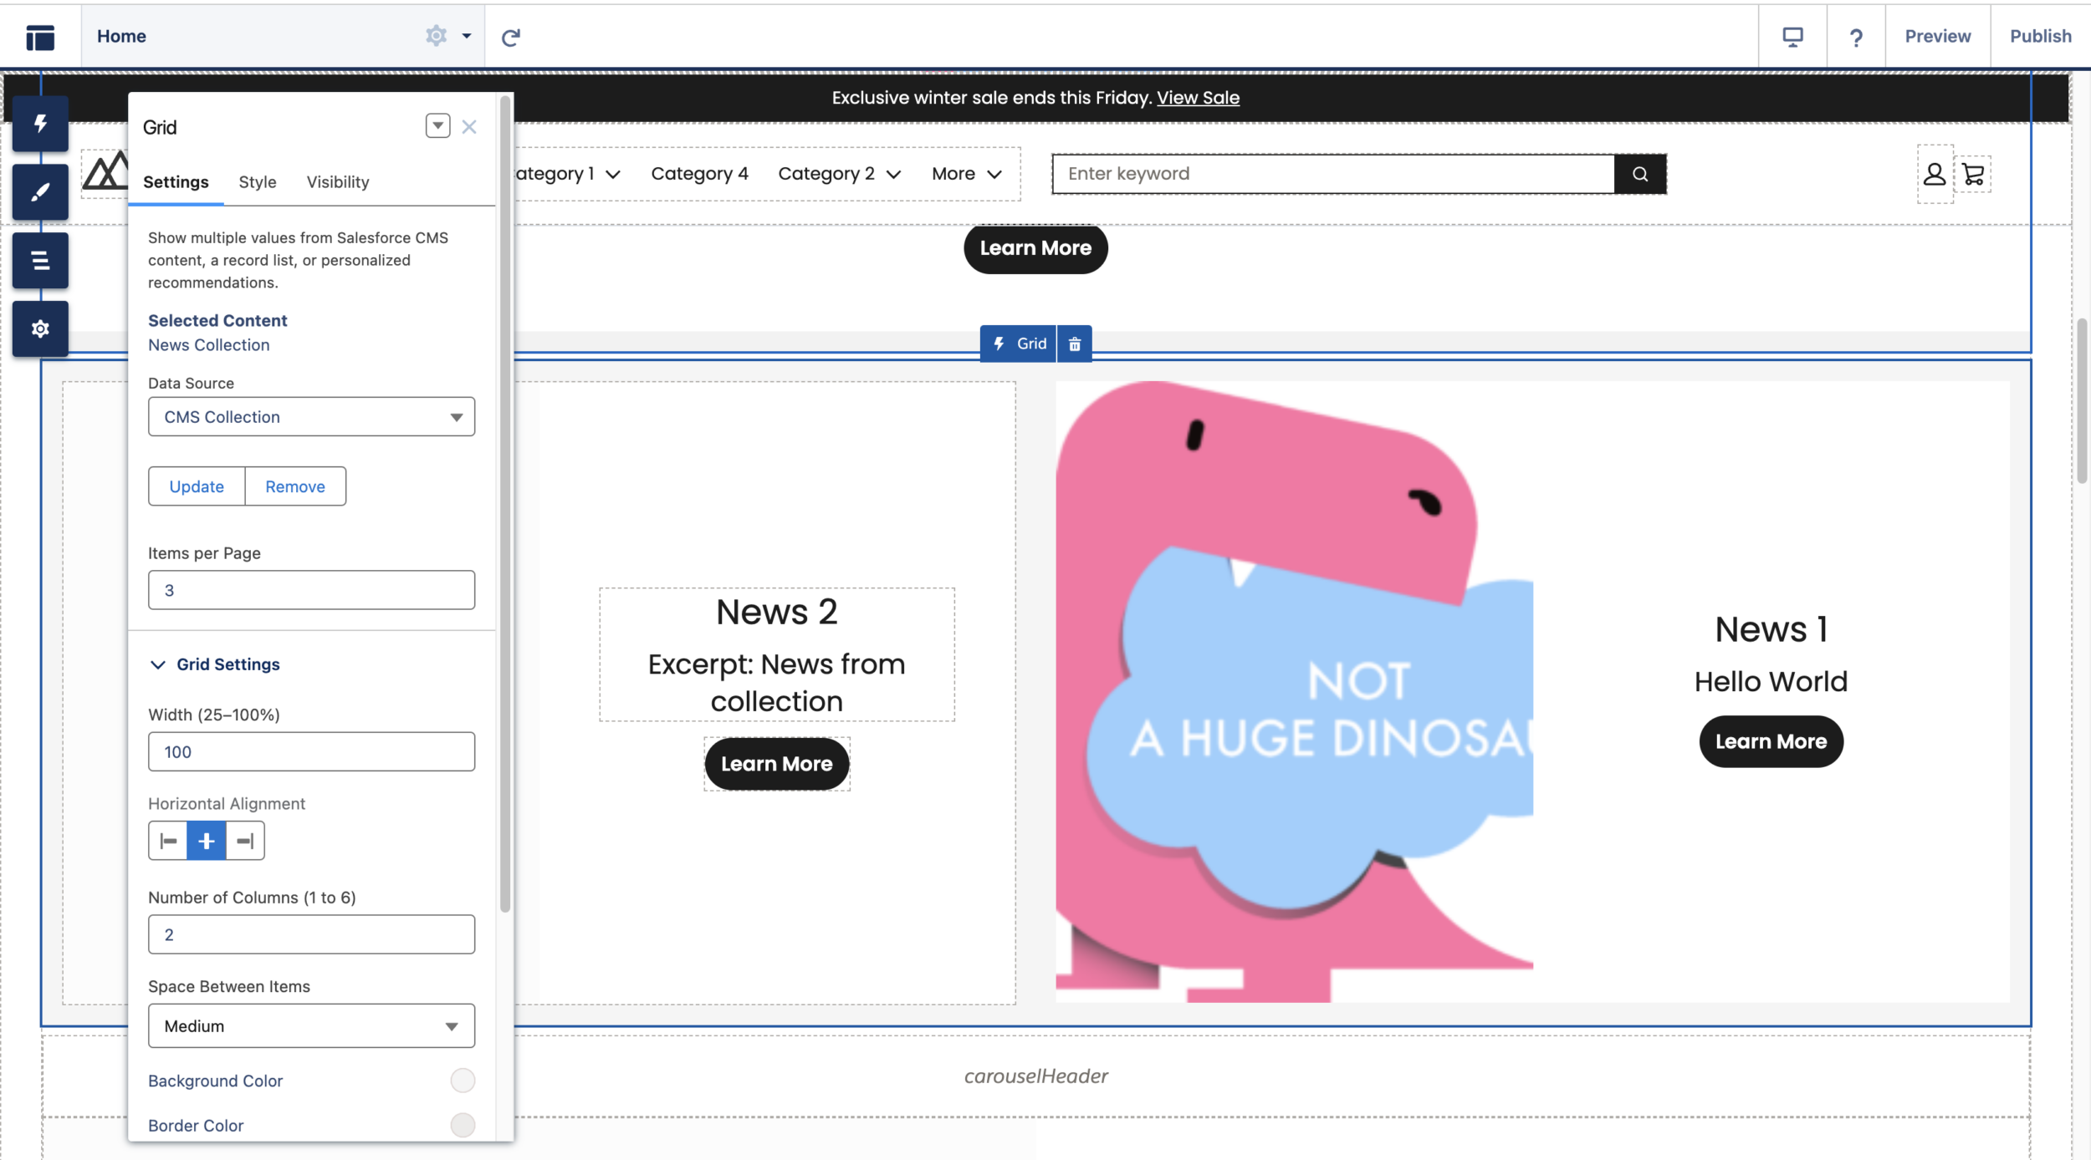Viewport: 2091px width, 1160px height.
Task: Select the Theme/Settings gear sidebar icon
Action: (x=38, y=327)
